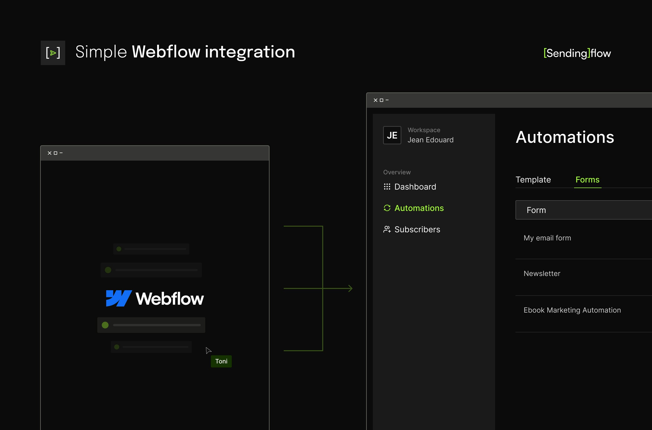The image size is (652, 430).
Task: Open the Subscribers sidebar item
Action: [417, 229]
